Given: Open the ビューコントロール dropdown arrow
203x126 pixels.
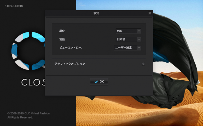Looking at the screenshot, I should [139, 48].
